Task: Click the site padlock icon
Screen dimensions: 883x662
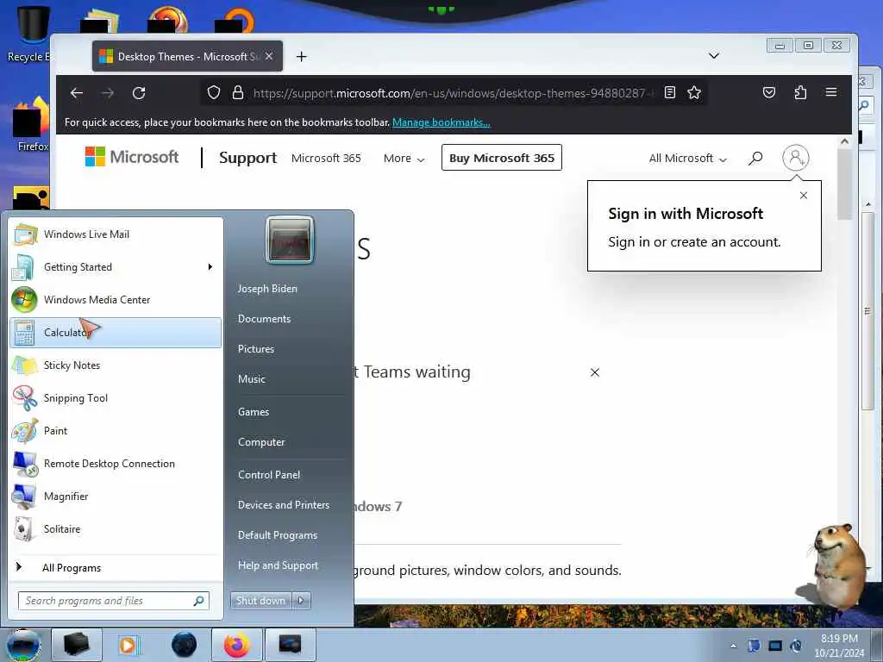Action: point(238,92)
